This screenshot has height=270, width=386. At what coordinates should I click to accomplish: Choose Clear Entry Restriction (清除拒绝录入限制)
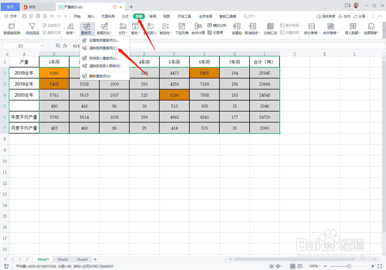[x=105, y=66]
